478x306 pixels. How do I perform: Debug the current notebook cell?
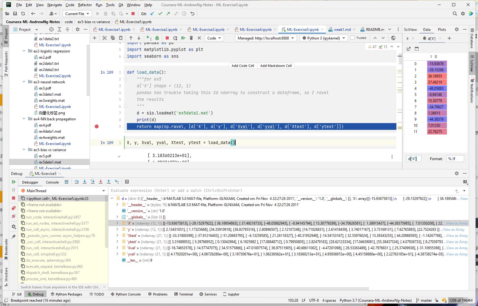point(157,38)
